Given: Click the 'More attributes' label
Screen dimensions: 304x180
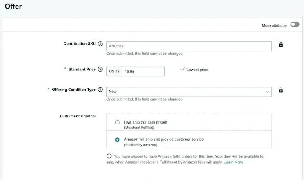Looking at the screenshot, I should coord(275,26).
